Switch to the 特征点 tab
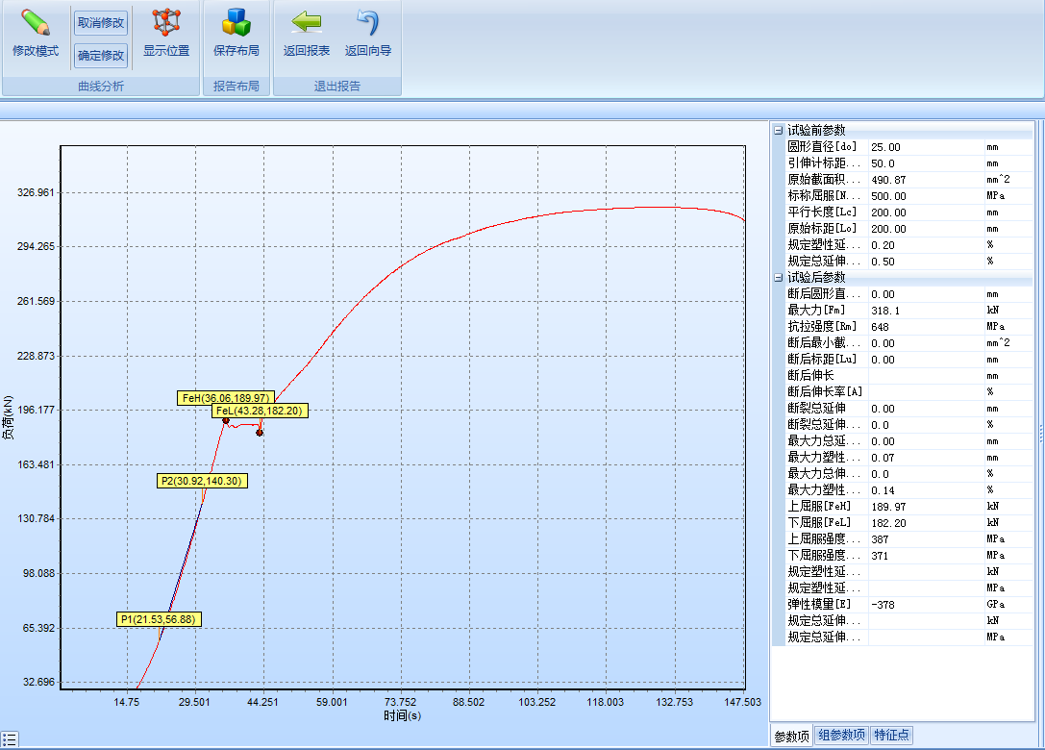The height and width of the screenshot is (750, 1045). coord(892,736)
